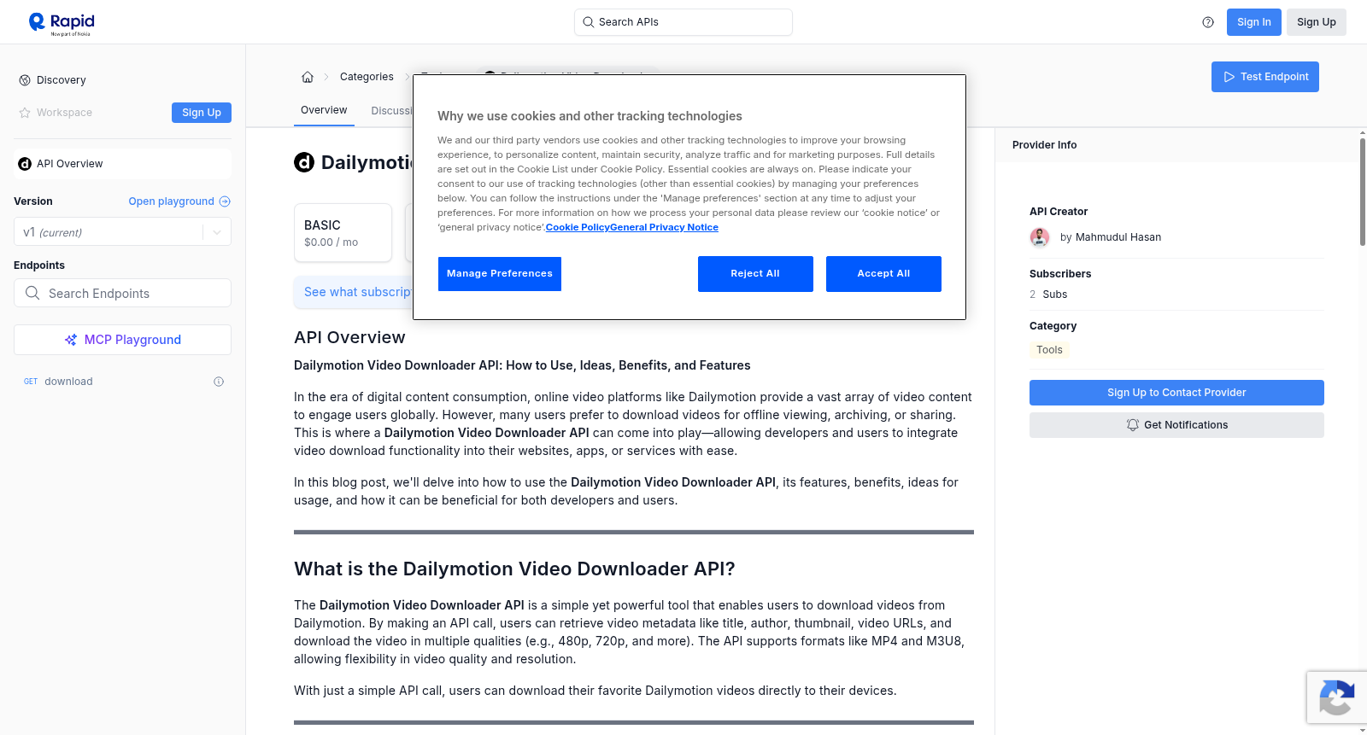This screenshot has width=1367, height=735.
Task: Click the header Sign Up button
Action: click(1316, 22)
